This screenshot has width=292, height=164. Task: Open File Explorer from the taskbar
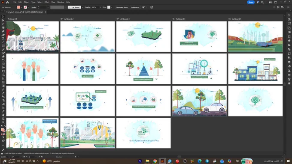tap(147, 161)
